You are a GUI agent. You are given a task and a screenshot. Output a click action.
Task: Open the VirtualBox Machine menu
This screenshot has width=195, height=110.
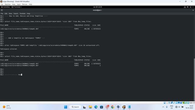pyautogui.click(x=7, y=4)
